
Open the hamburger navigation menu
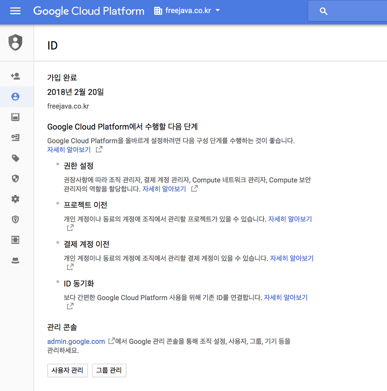coord(15,11)
